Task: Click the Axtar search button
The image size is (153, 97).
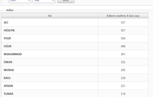Action: tap(66, 1)
